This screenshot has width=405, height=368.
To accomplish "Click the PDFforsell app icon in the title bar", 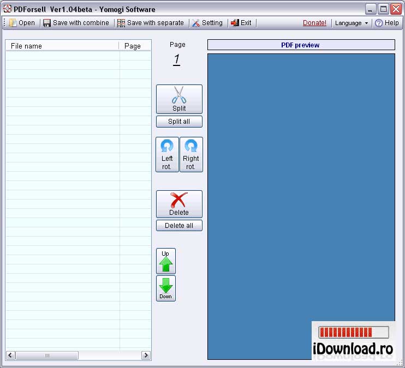I will [7, 9].
